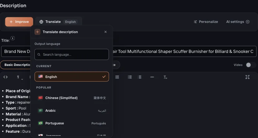Focus the Search language field

coord(72,54)
